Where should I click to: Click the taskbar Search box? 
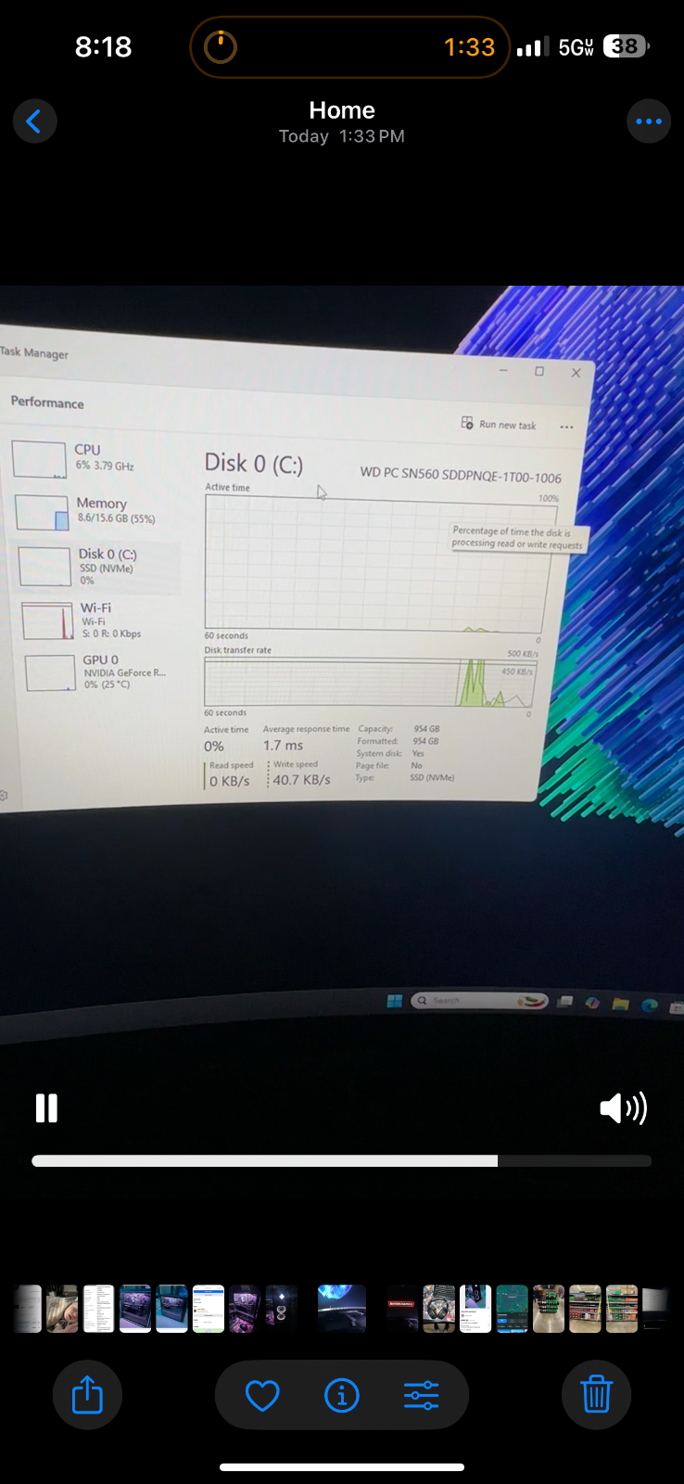(480, 1001)
